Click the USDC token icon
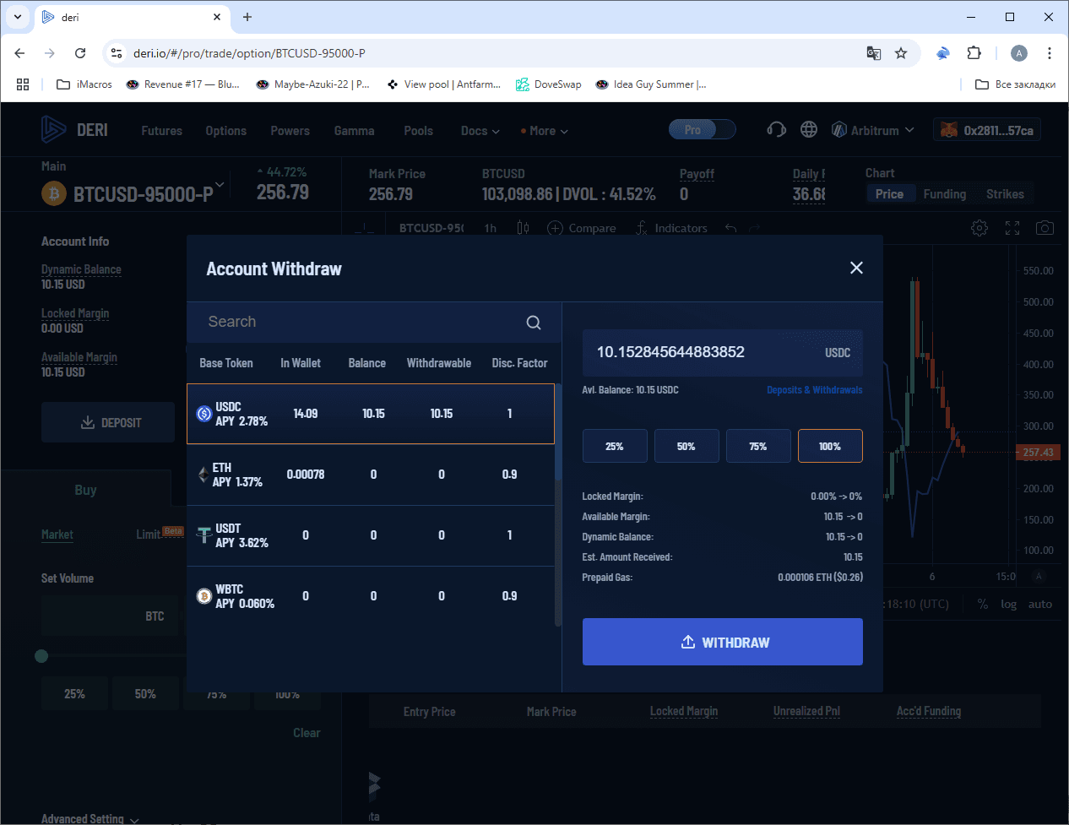 point(204,414)
